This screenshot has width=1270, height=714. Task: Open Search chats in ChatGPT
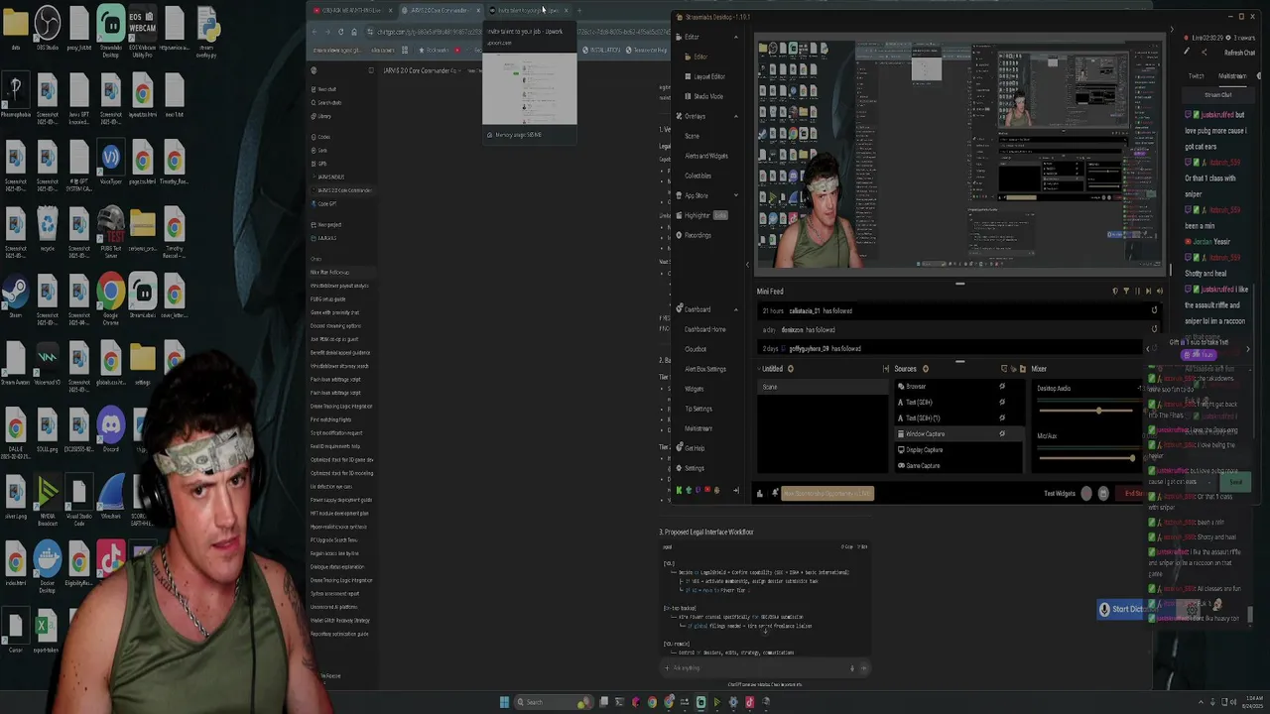click(327, 102)
